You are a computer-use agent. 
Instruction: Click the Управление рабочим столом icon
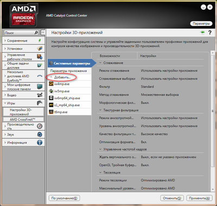coord(40,57)
